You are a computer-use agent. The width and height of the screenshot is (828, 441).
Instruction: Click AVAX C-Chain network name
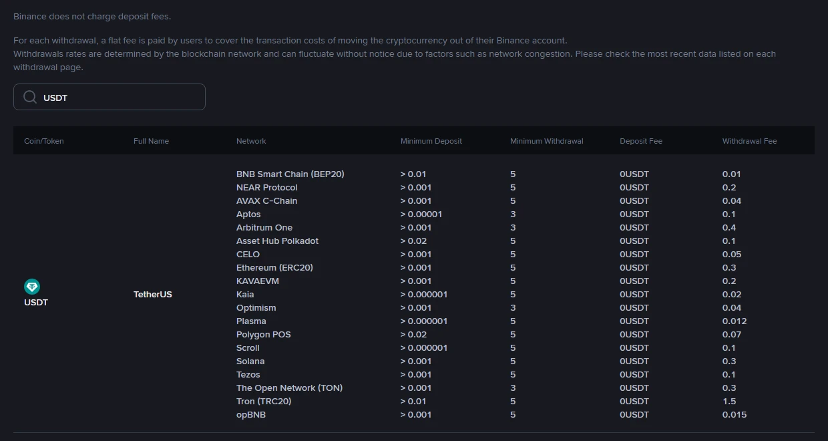(267, 201)
